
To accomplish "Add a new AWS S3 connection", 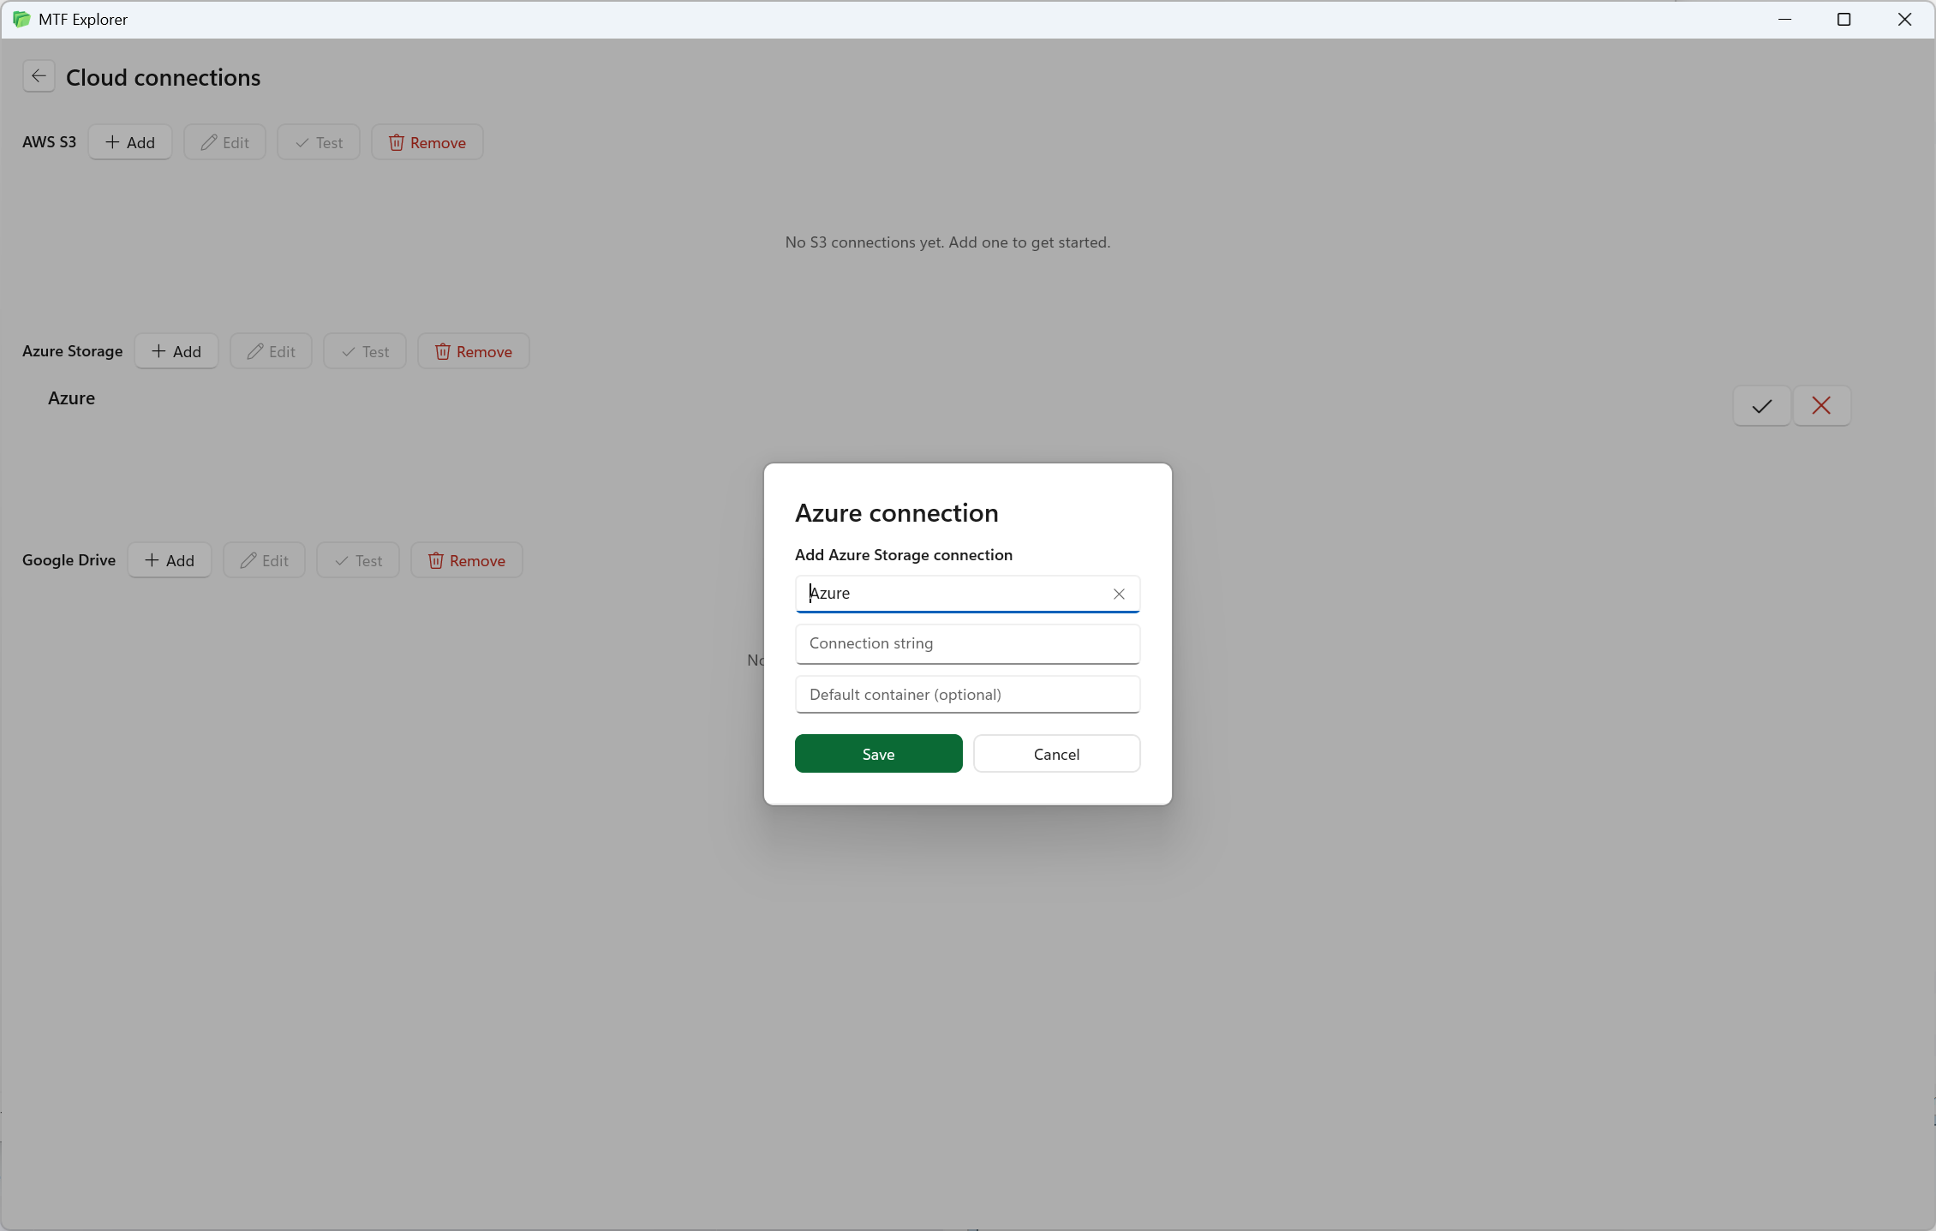I will (x=129, y=142).
